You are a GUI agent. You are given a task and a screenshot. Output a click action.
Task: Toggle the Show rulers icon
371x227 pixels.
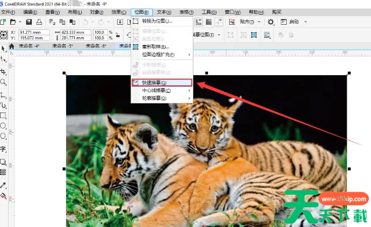pos(198,22)
